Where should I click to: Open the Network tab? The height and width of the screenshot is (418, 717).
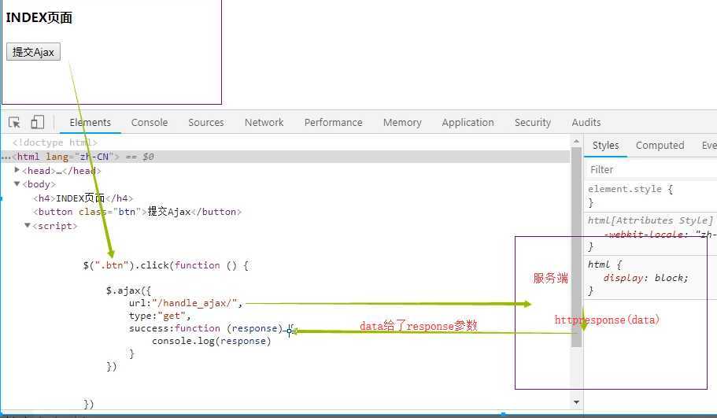264,123
